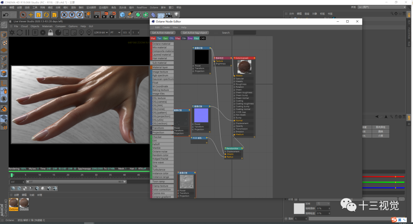Toggle the Y axis lock
Viewport: 413px width, 224px height.
(72, 15)
